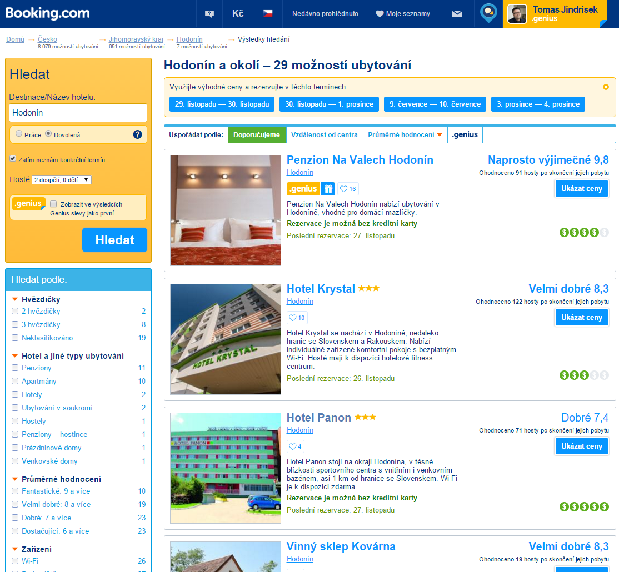Save Hotel Krystal with heart 10
The image size is (619, 572).
[x=297, y=318]
